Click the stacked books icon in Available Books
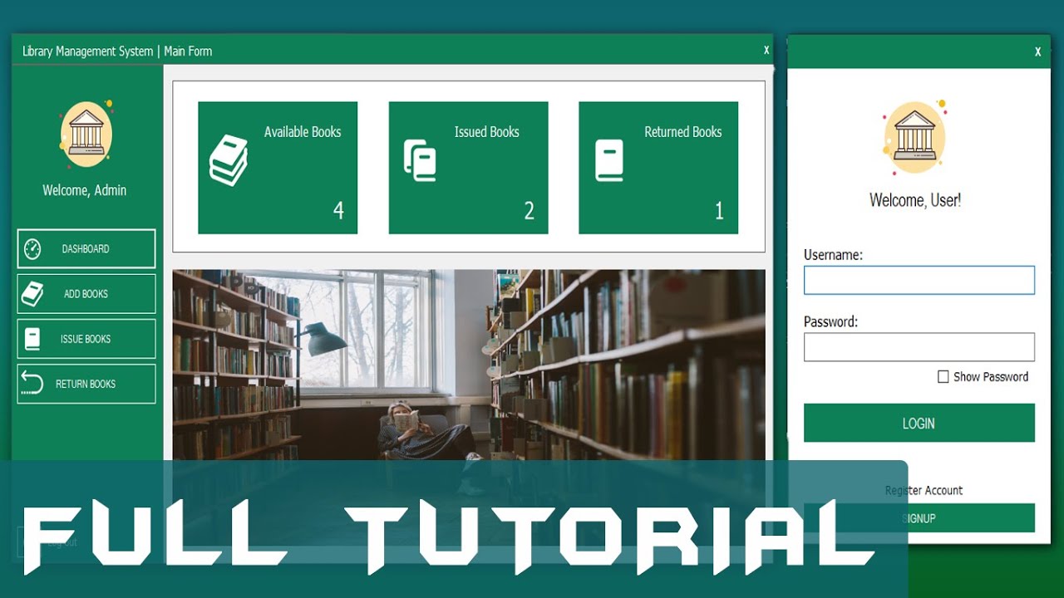 [229, 159]
